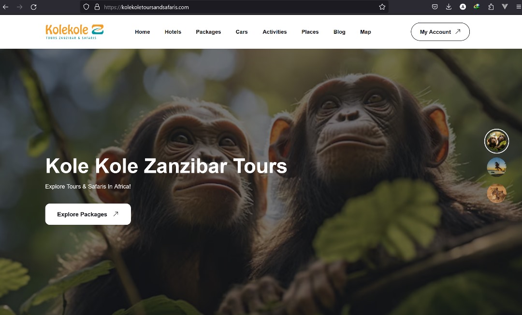Open the downloads arrow icon
The height and width of the screenshot is (315, 522).
pos(449,7)
